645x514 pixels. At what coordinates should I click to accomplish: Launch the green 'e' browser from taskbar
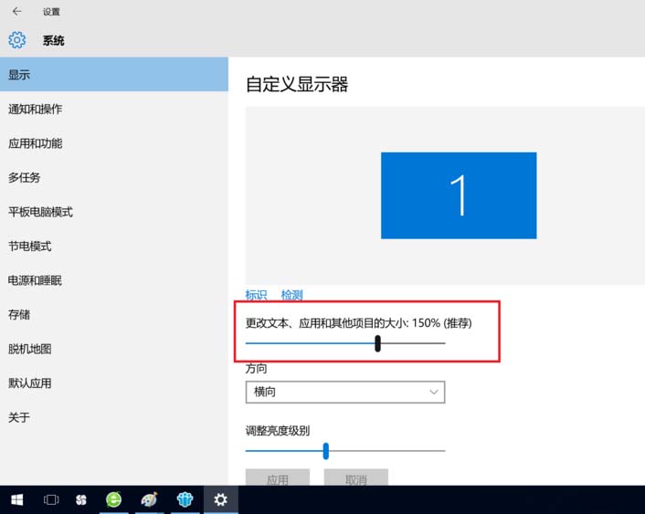114,499
